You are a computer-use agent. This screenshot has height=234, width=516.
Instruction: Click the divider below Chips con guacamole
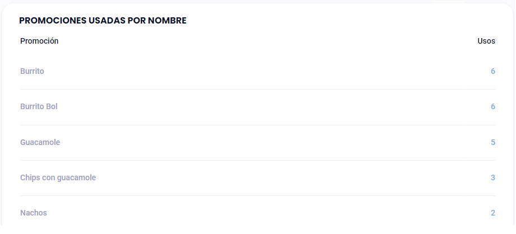(x=257, y=195)
